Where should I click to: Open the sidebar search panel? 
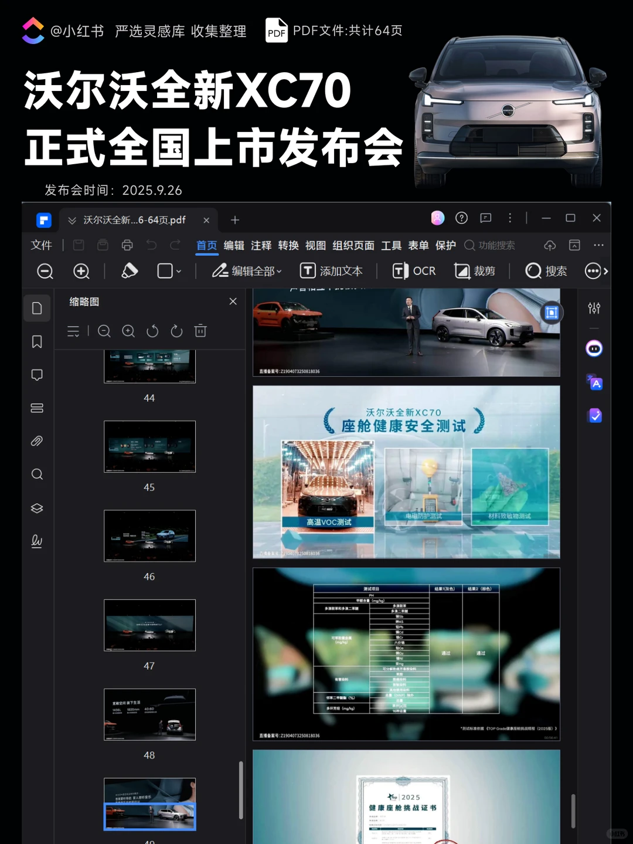[37, 474]
